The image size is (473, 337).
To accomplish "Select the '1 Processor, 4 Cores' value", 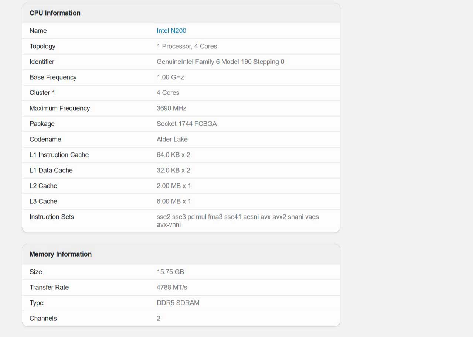I will tap(187, 46).
